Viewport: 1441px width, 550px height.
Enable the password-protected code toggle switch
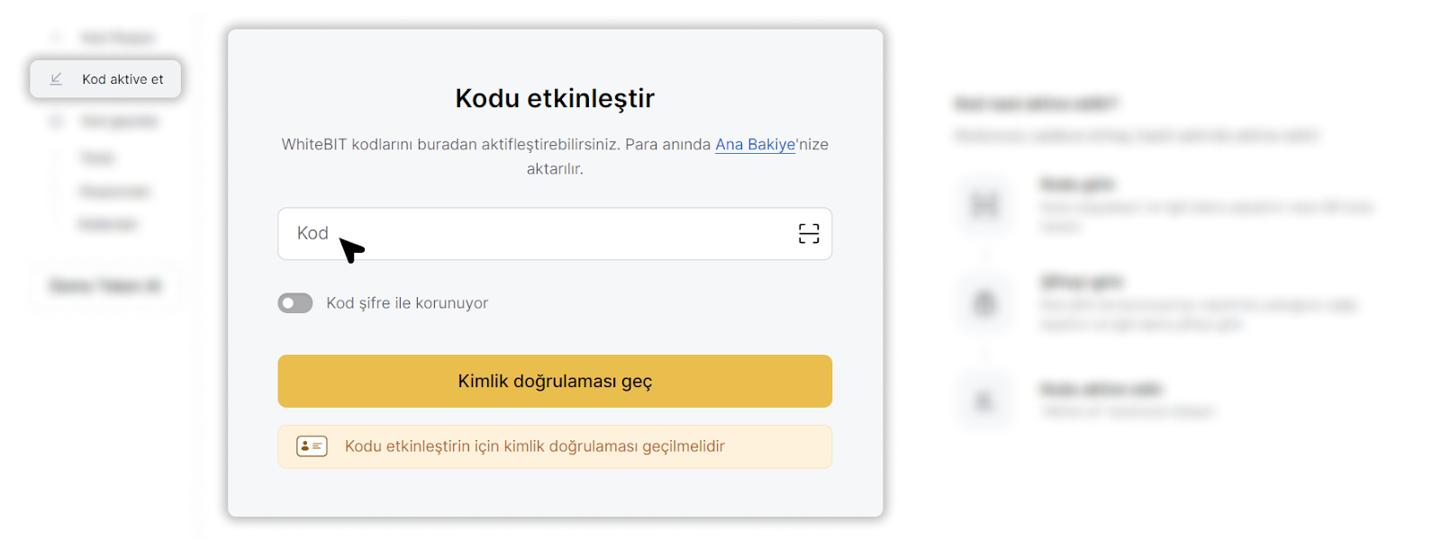click(295, 303)
